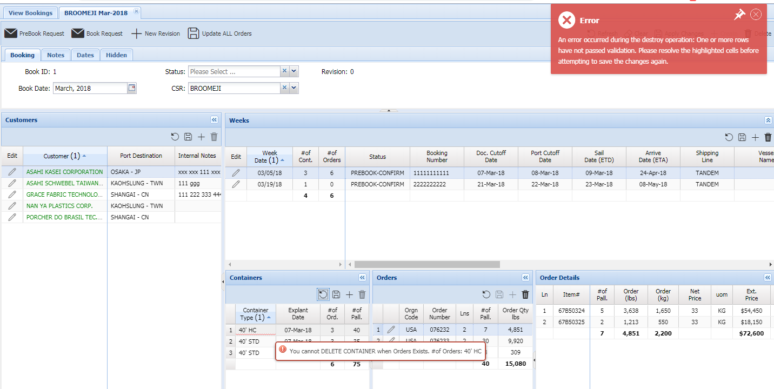
Task: Save changes in the Containers panel
Action: [x=336, y=294]
